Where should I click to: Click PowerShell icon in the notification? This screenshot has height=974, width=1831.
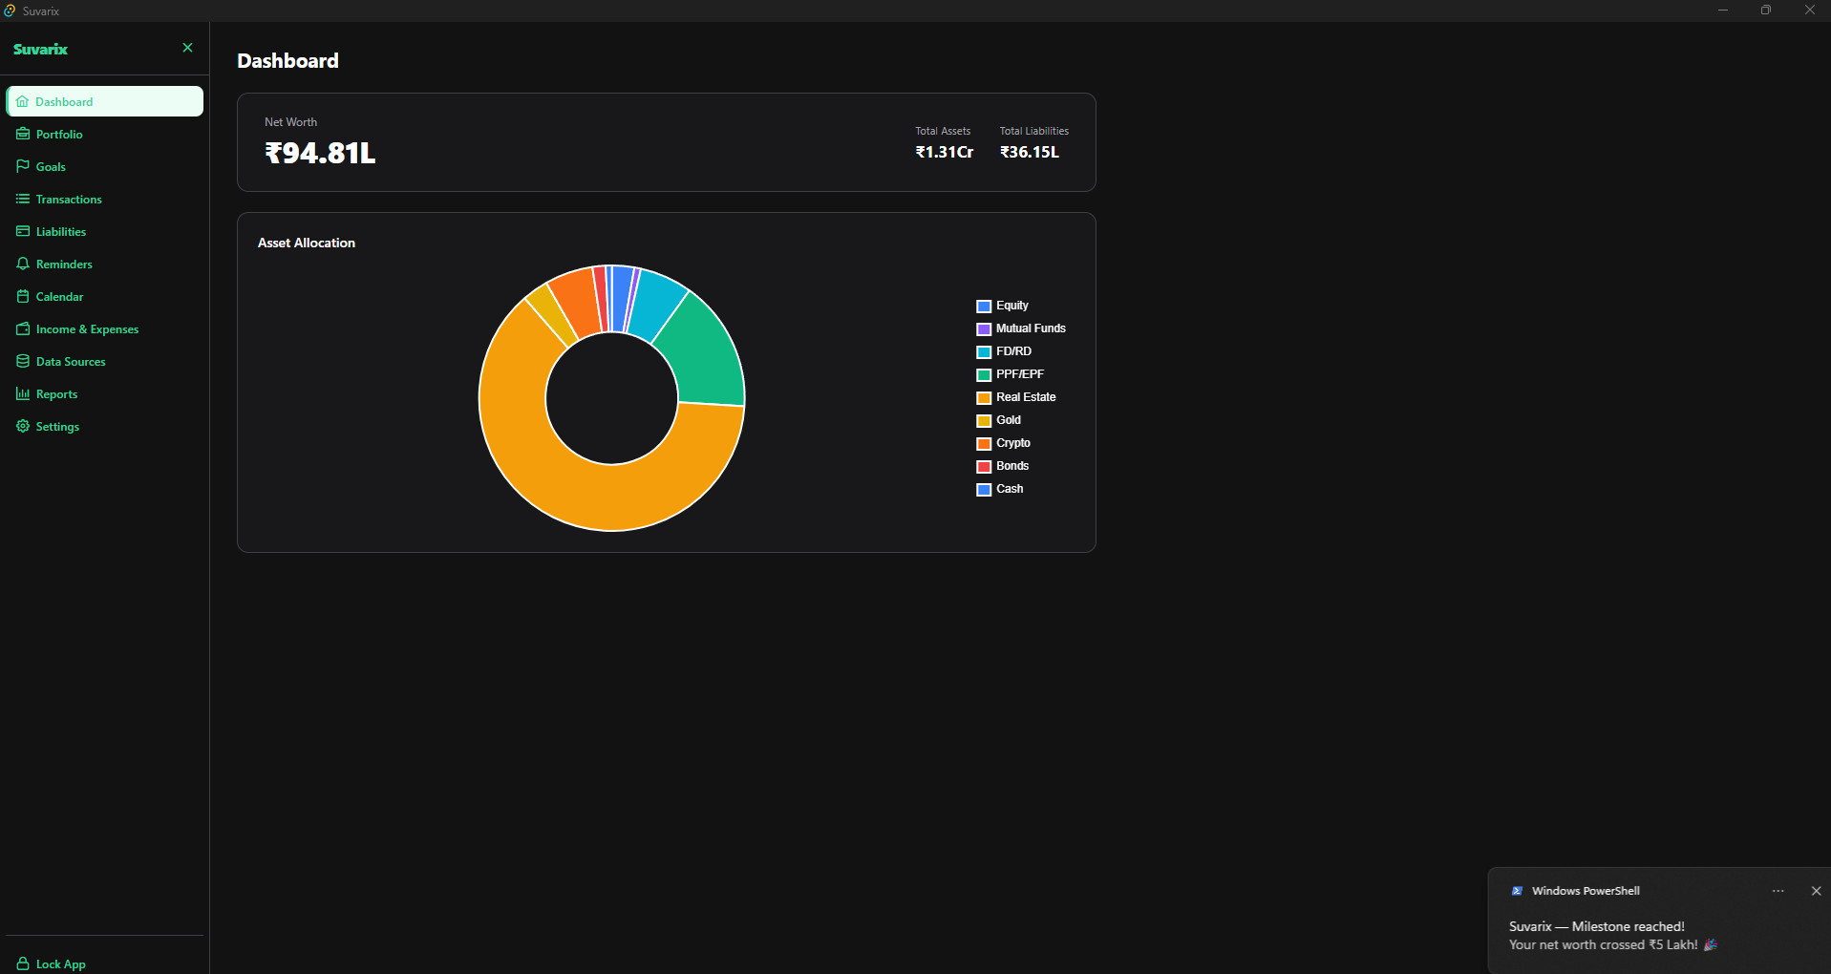(x=1517, y=891)
